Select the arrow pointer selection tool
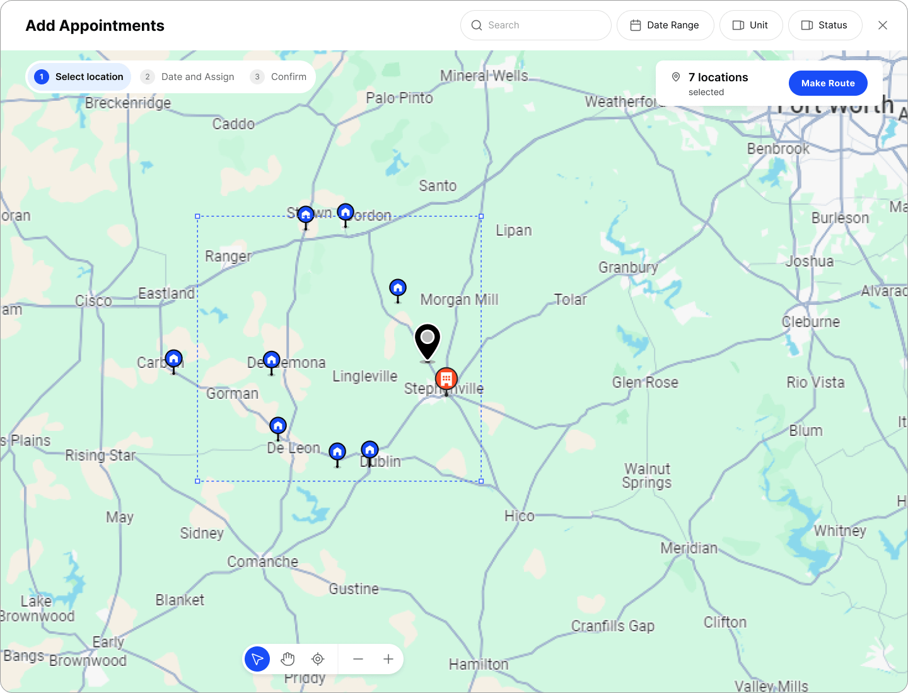 click(257, 659)
